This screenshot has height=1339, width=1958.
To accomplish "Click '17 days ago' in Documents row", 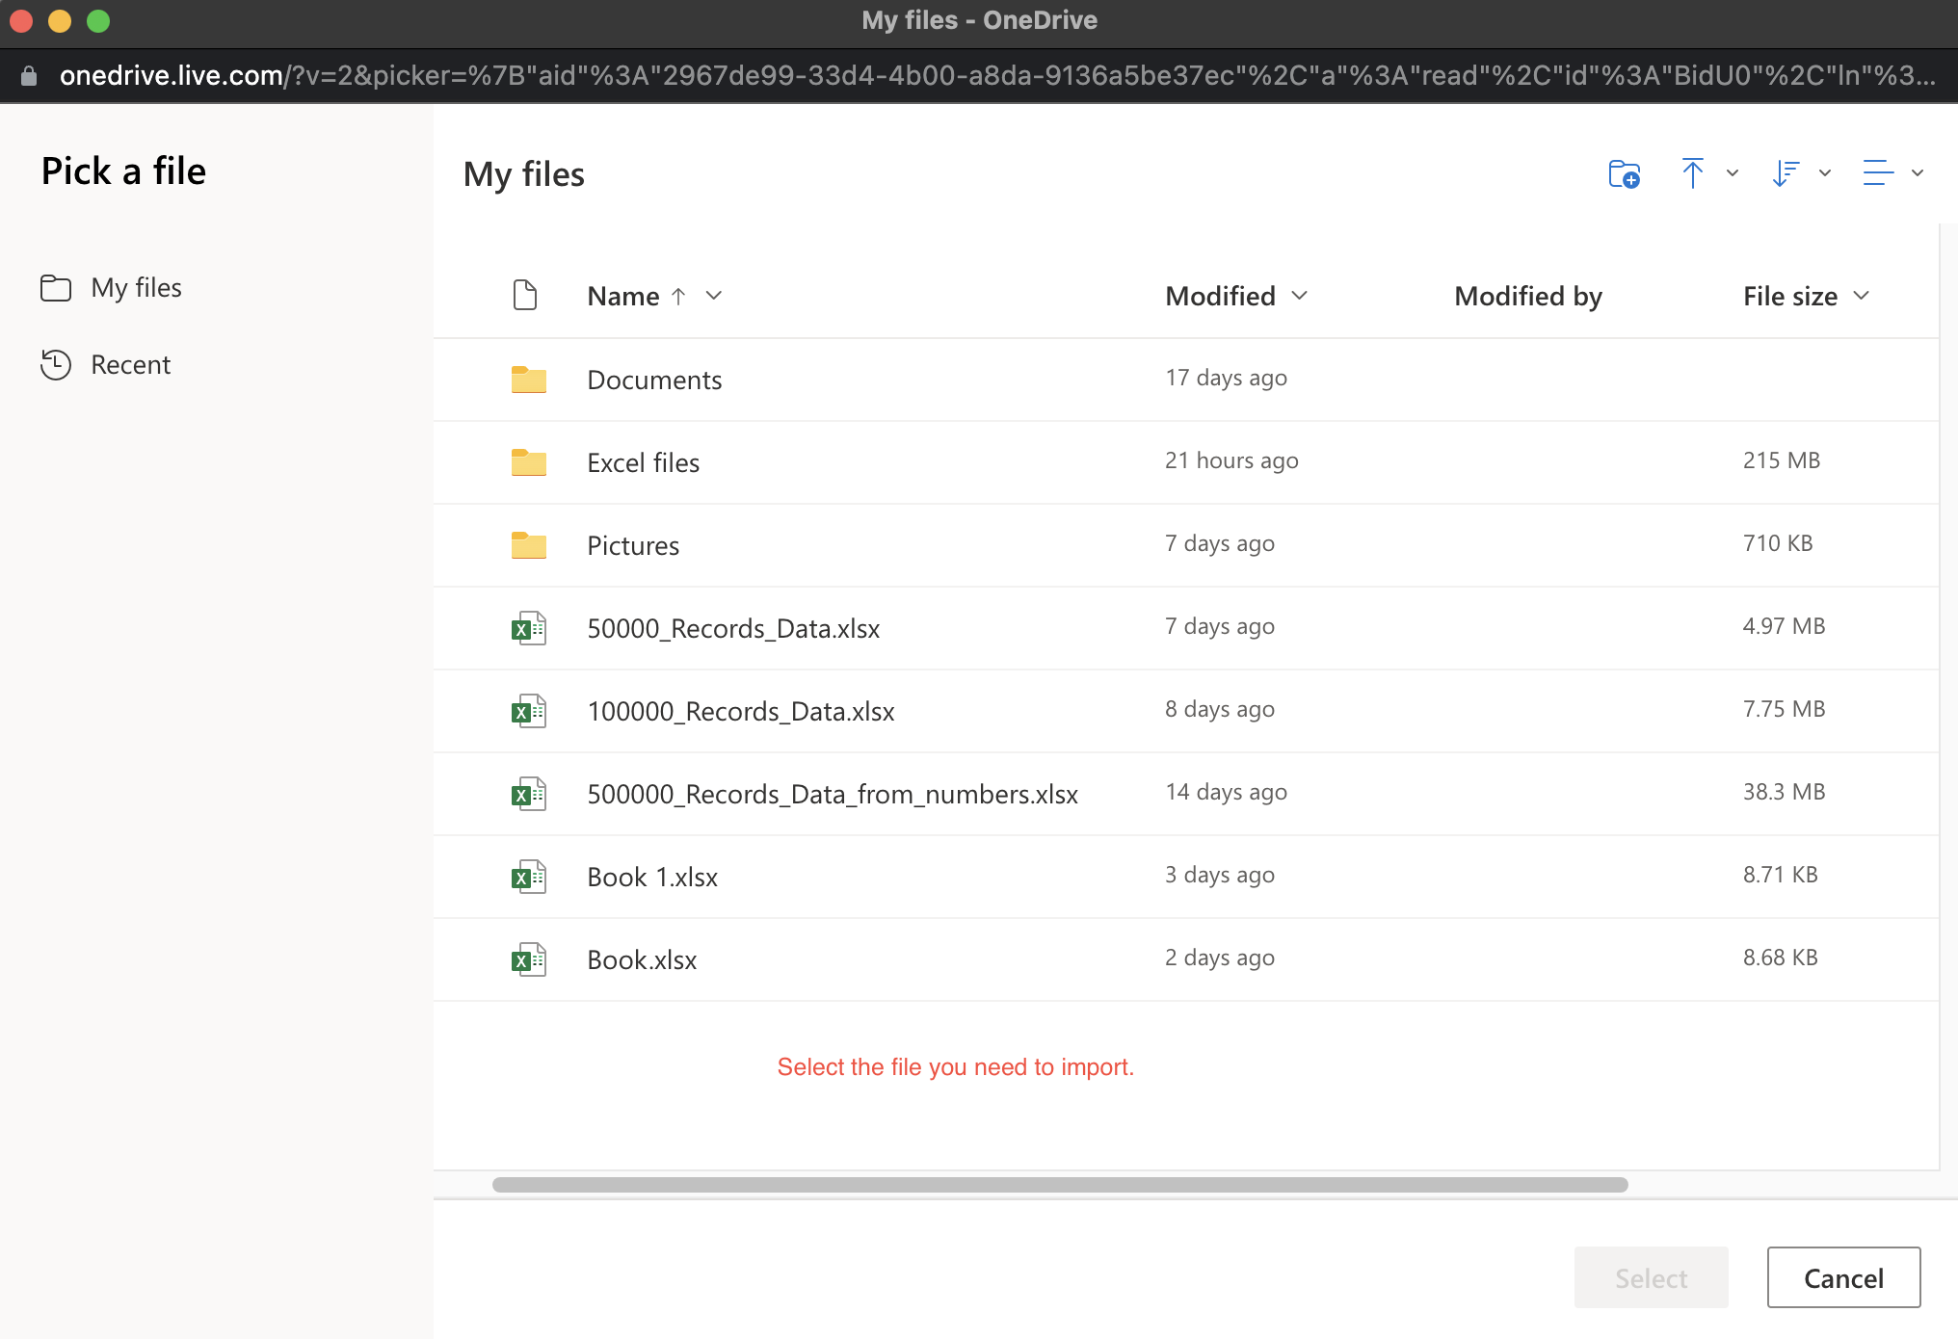I will click(1226, 378).
